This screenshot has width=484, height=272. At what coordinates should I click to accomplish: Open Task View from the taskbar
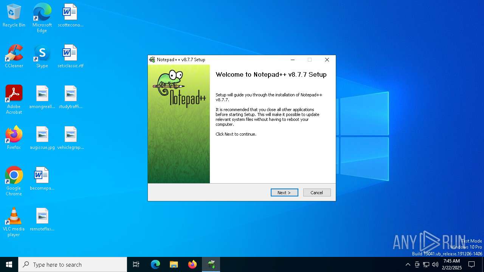(136, 264)
